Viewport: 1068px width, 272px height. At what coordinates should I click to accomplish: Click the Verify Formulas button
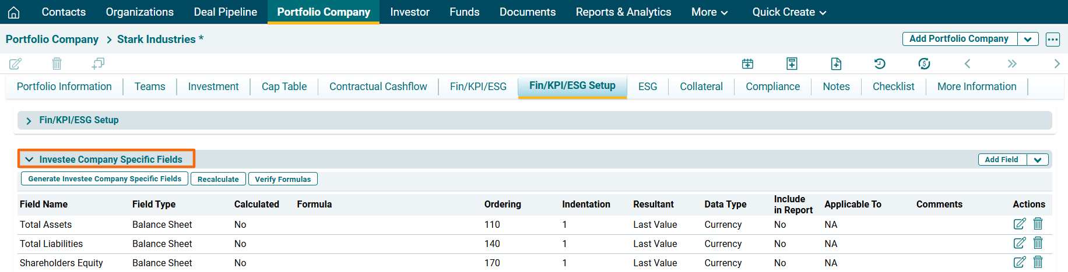click(283, 179)
